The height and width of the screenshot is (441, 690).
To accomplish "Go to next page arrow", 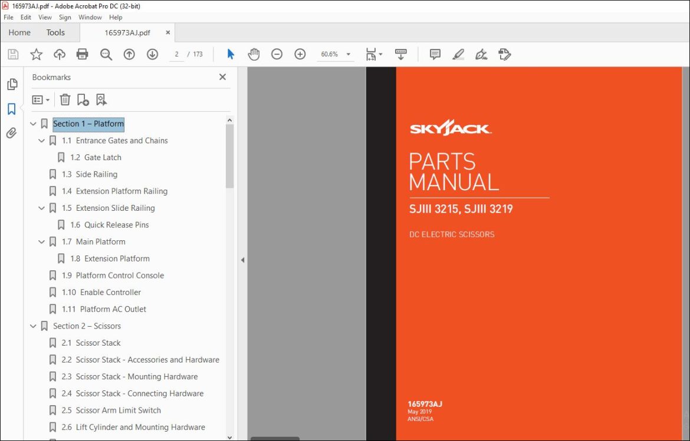I will tap(152, 55).
